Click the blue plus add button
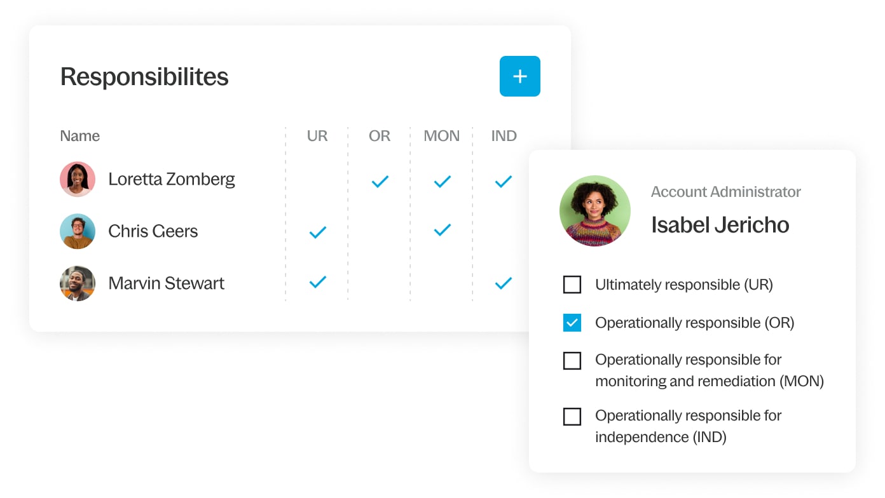The width and height of the screenshot is (885, 498). tap(519, 76)
